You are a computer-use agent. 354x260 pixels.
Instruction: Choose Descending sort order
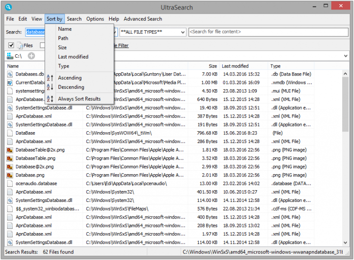[79, 87]
